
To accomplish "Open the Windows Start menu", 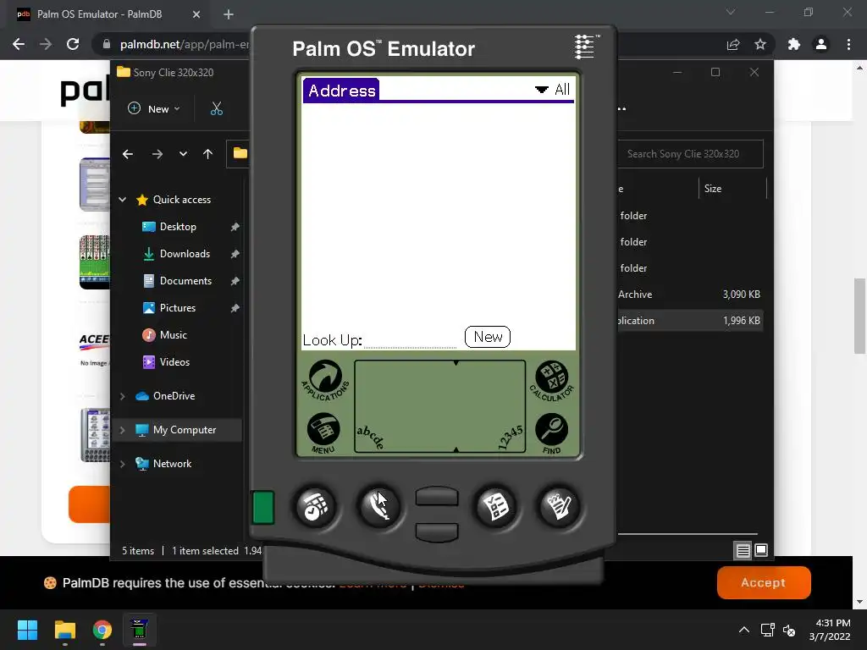I will click(x=27, y=630).
